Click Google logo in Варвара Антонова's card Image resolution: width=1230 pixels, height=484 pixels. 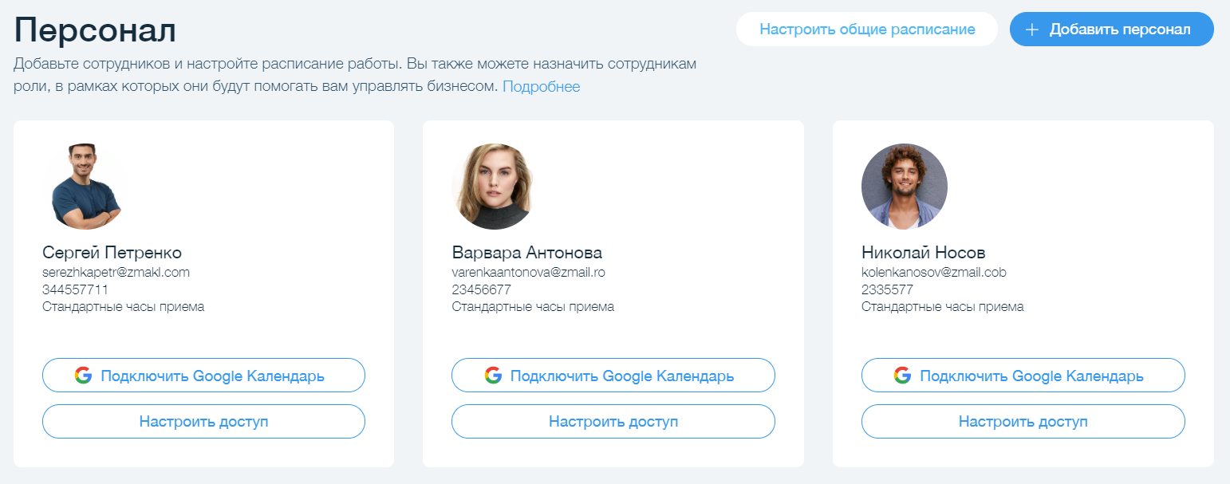click(x=493, y=376)
